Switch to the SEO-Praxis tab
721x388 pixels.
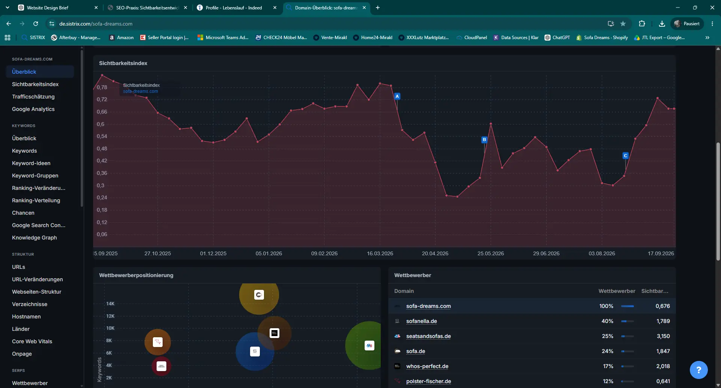[x=147, y=8]
